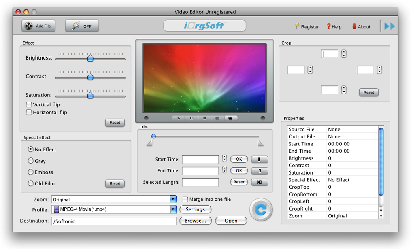Click the left trim triangle marker

tap(149, 143)
